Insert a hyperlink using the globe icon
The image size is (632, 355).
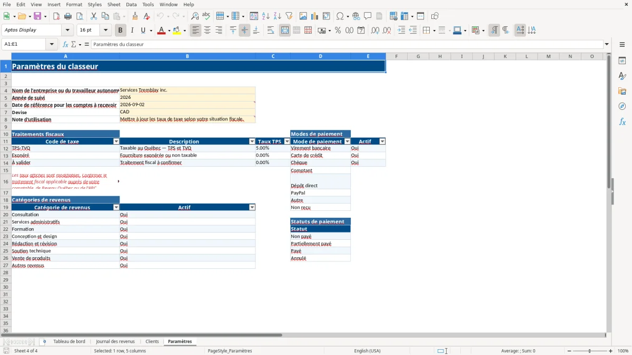[x=356, y=16]
